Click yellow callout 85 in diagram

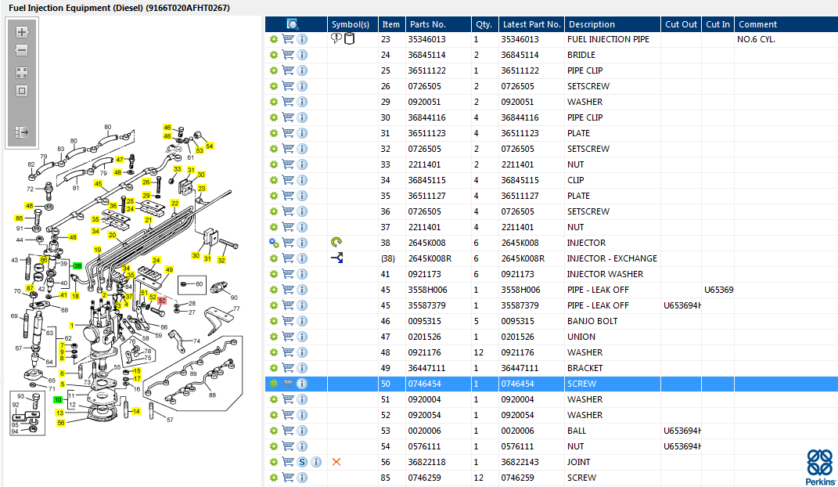click(x=20, y=218)
